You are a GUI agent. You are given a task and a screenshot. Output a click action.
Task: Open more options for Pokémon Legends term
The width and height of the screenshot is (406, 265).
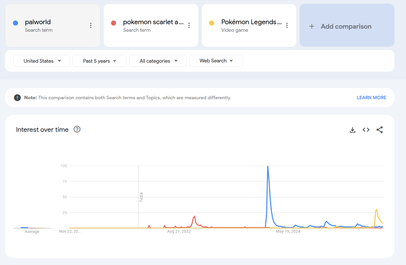(x=287, y=26)
